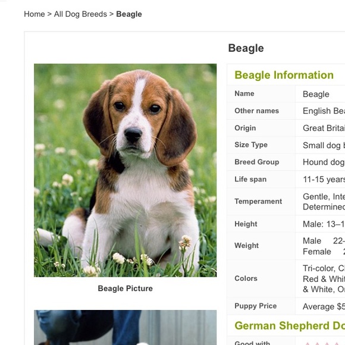Select the Puppy Price row label
345x345 pixels.
pyautogui.click(x=255, y=306)
